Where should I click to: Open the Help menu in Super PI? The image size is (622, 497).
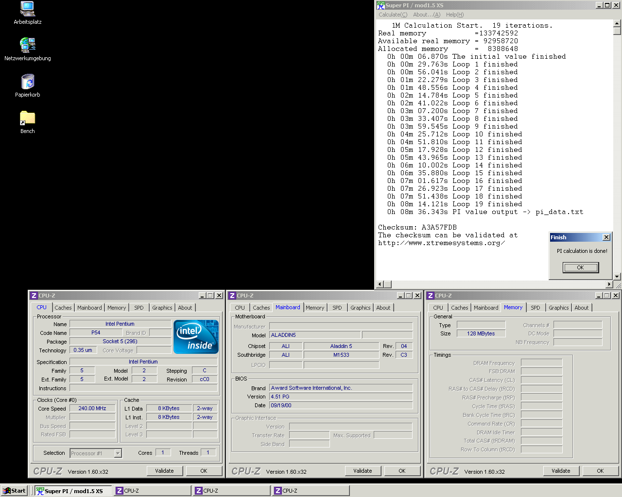[455, 15]
